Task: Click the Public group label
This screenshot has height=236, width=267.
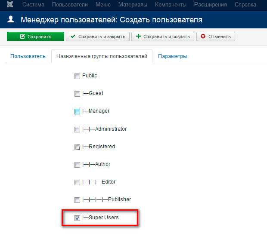Action: click(90, 76)
